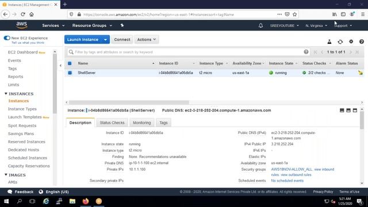Click the Connect button
368x207 pixels.
(122, 40)
